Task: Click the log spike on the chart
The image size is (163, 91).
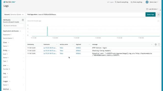Action: coord(47,31)
